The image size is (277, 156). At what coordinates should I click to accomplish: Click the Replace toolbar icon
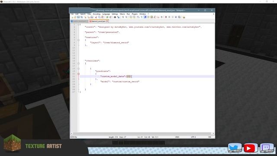tap(118, 17)
